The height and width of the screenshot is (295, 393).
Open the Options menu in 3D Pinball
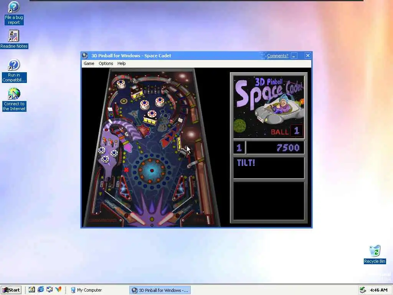pos(106,63)
